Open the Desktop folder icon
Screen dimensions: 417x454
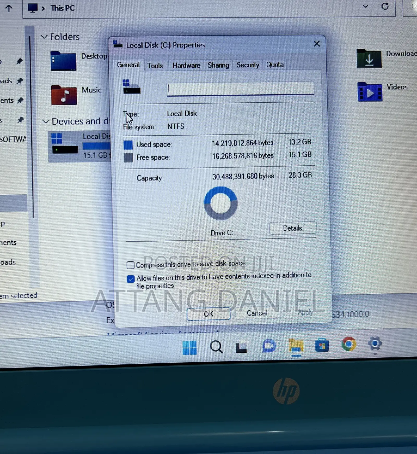[63, 61]
